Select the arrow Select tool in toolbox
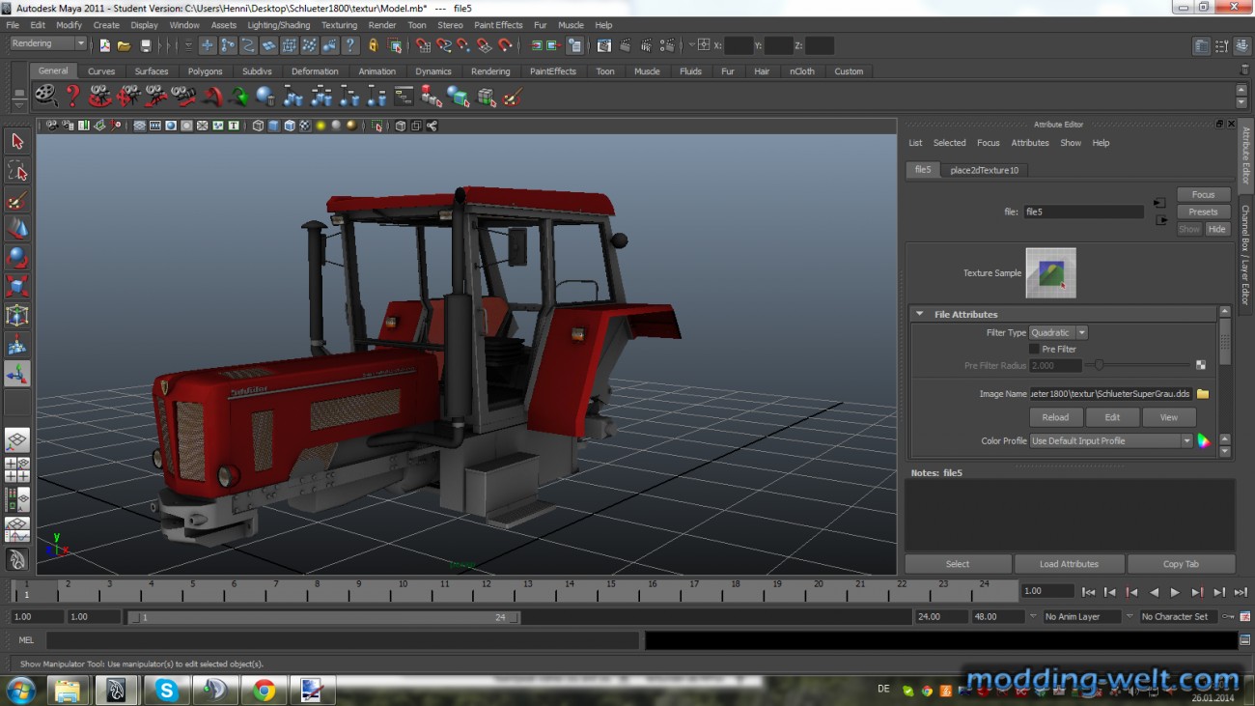1255x706 pixels. pos(16,141)
